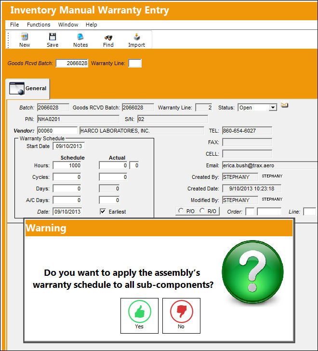318x351 pixels.
Task: Open the Functions menu
Action: click(39, 25)
